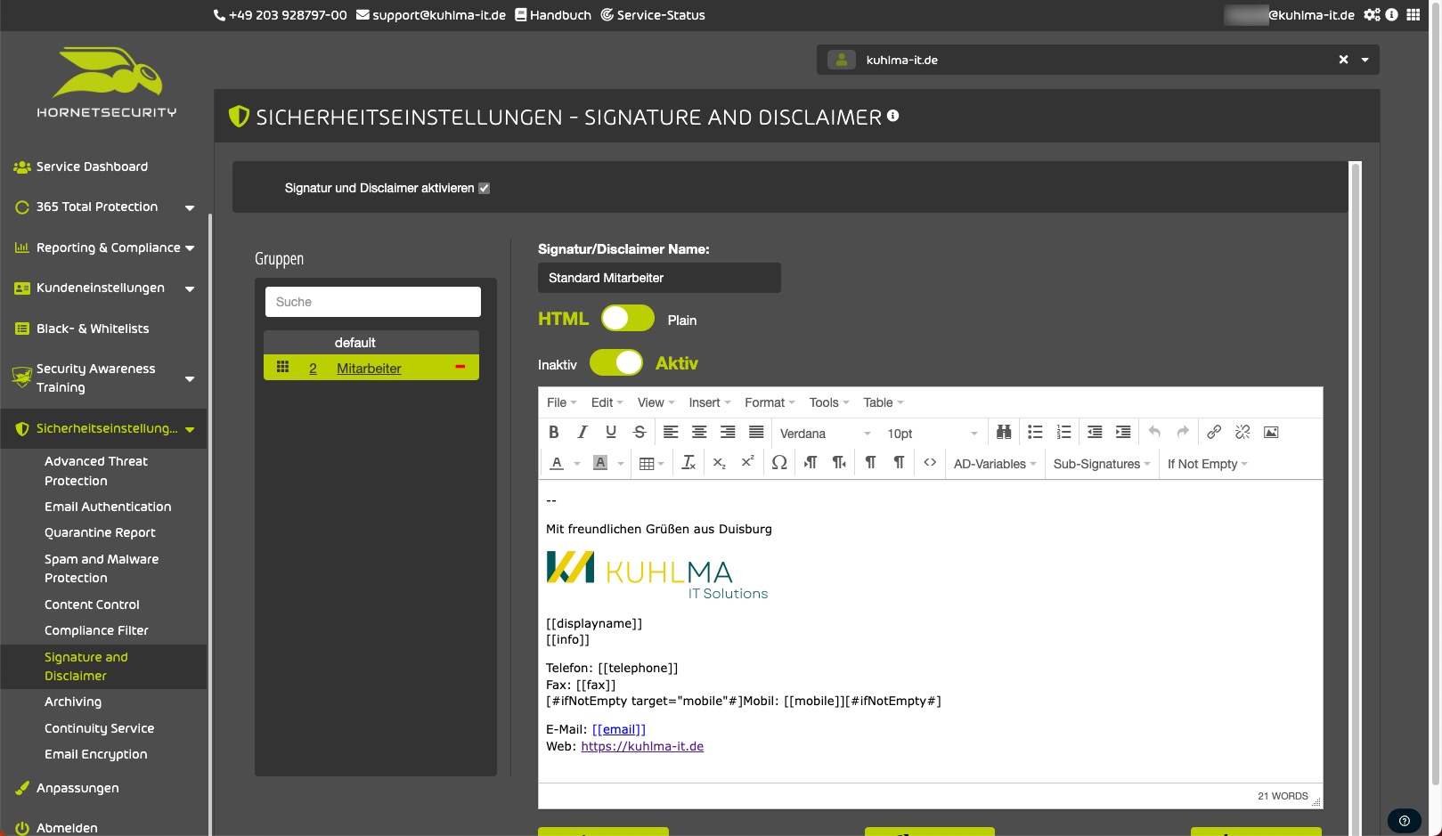Screen dimensions: 1442x836
Task: Open the text color dropdown arrow
Action: (x=577, y=464)
